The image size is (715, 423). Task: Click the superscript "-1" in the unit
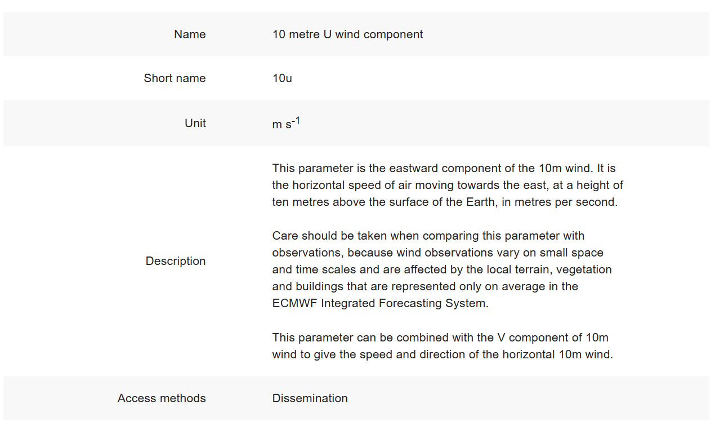tap(296, 121)
